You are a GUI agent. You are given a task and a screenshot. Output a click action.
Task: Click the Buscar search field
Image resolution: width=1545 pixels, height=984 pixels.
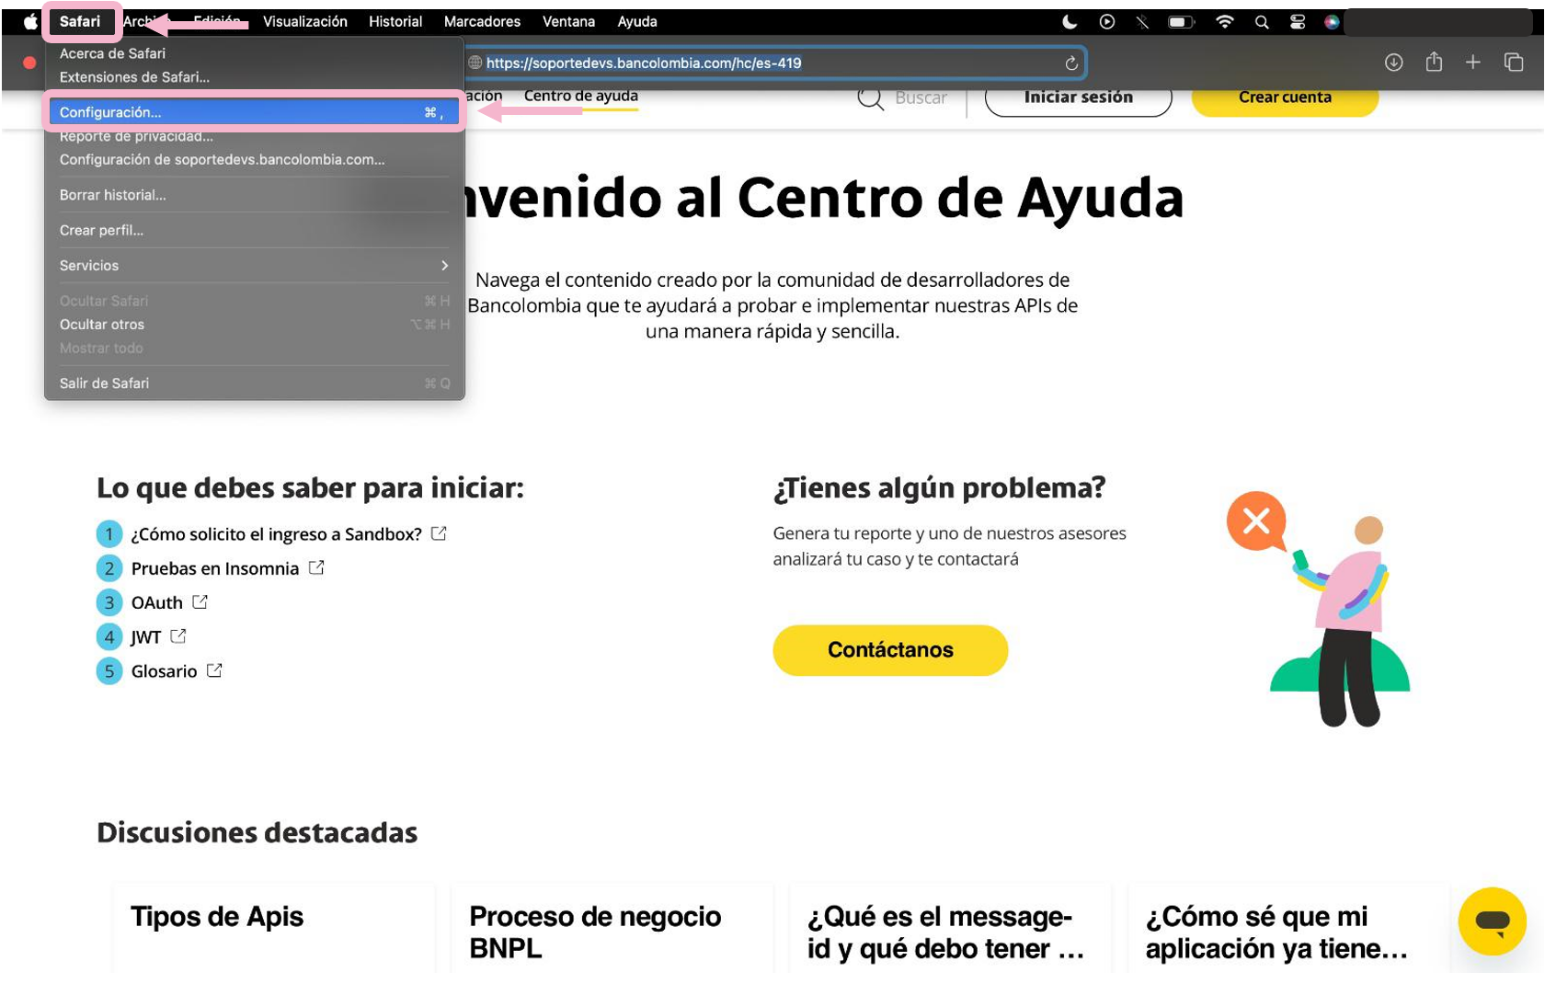pos(921,97)
